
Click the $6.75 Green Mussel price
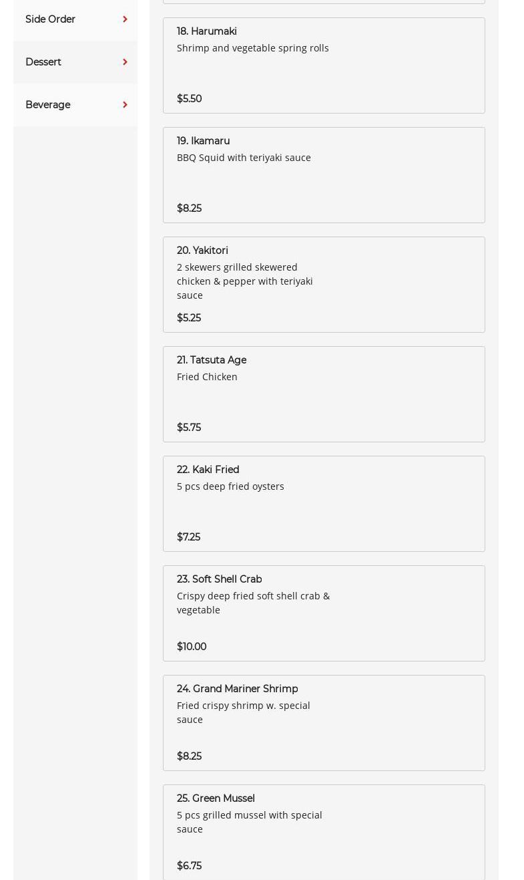pos(189,866)
